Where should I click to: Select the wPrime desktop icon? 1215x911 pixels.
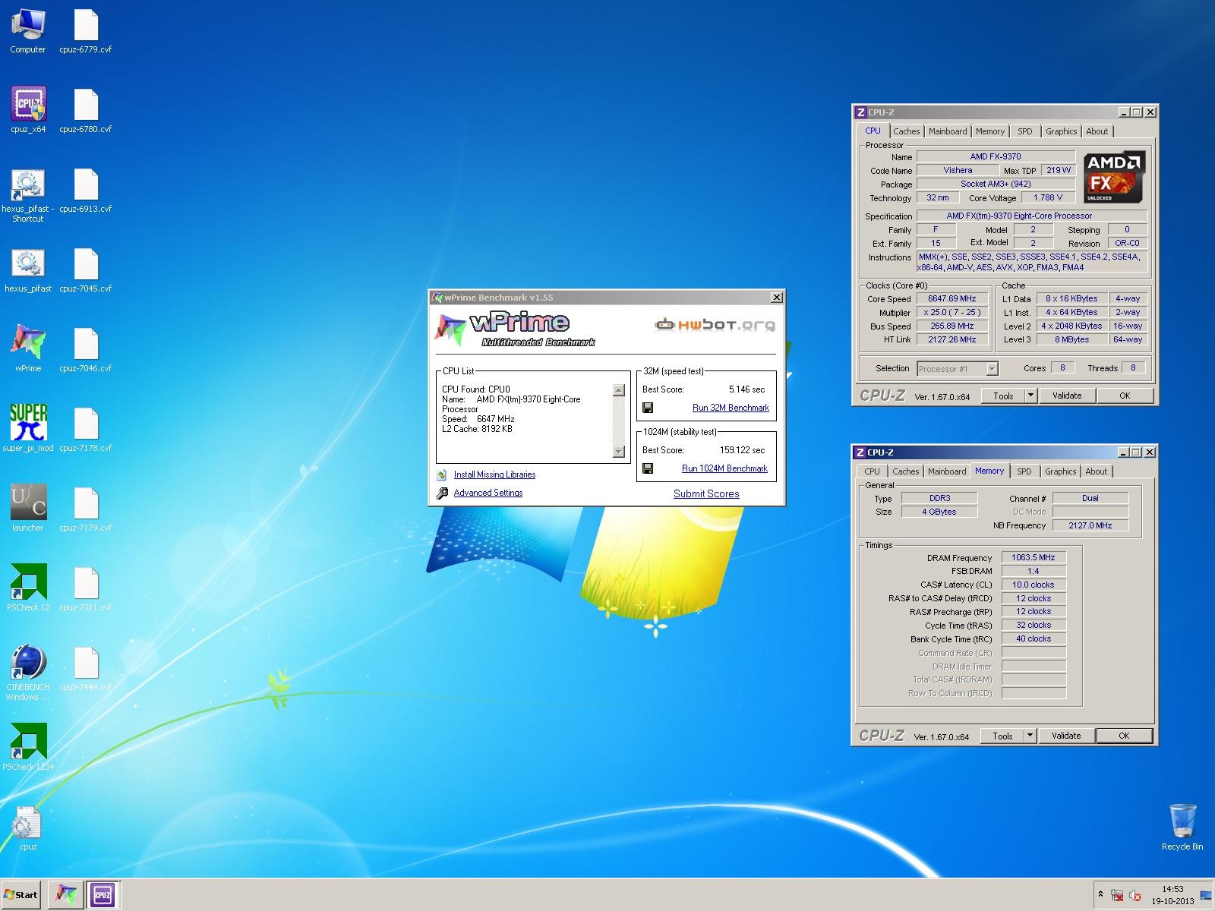(x=28, y=350)
